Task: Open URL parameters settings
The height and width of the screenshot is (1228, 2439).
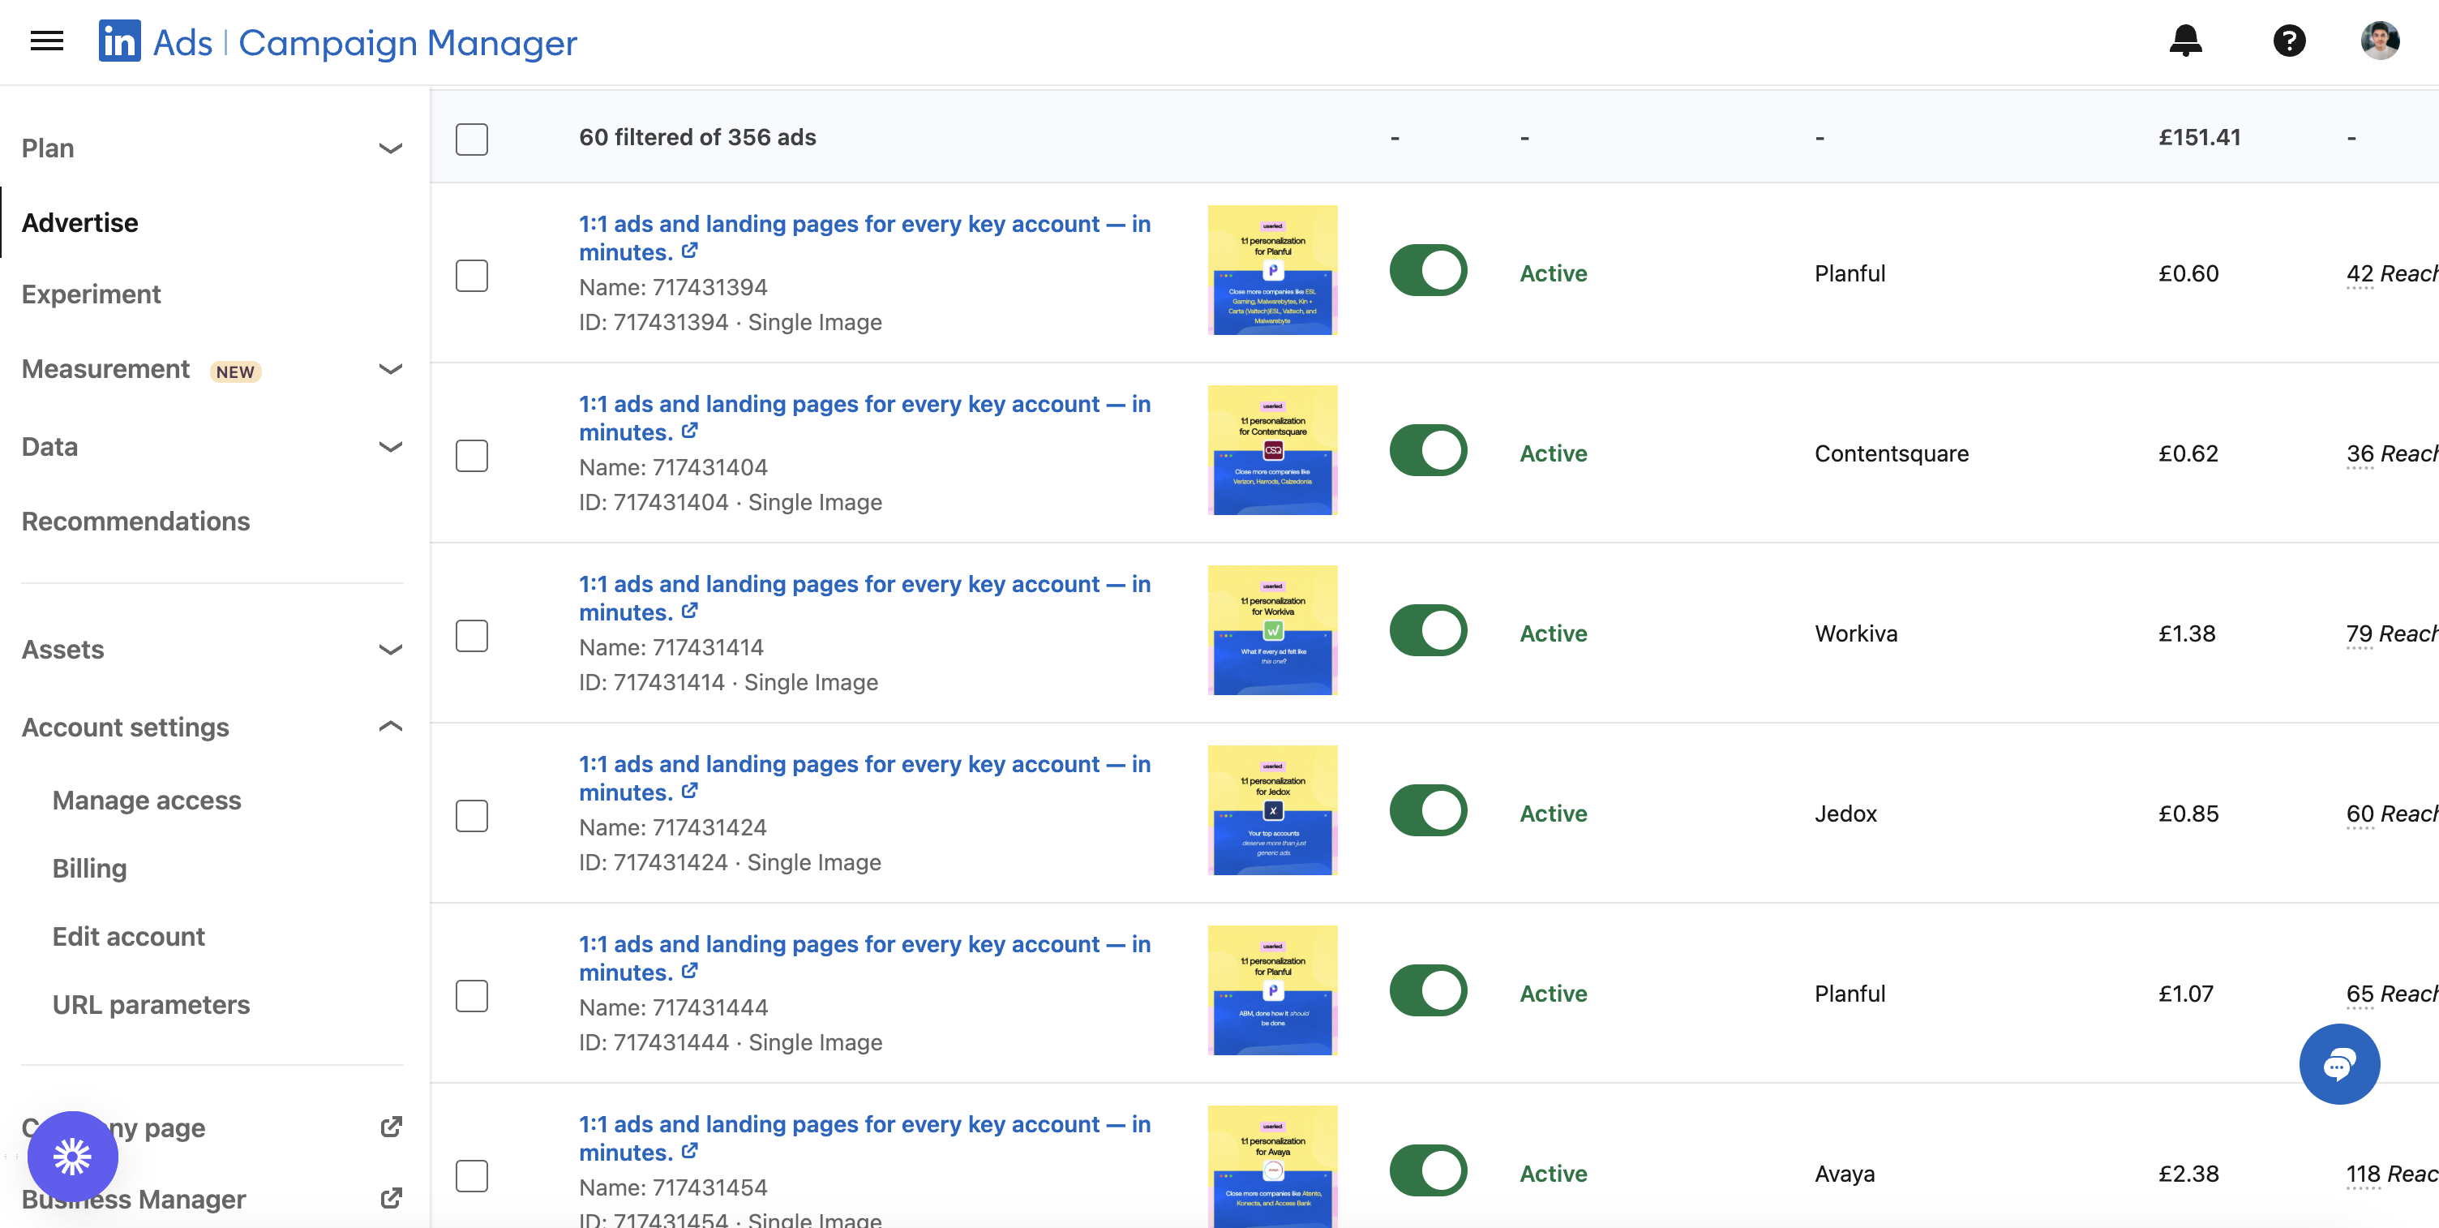Action: coord(151,1005)
